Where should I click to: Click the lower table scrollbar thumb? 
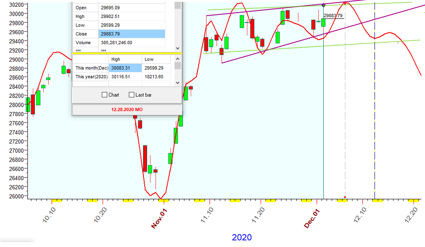click(178, 66)
